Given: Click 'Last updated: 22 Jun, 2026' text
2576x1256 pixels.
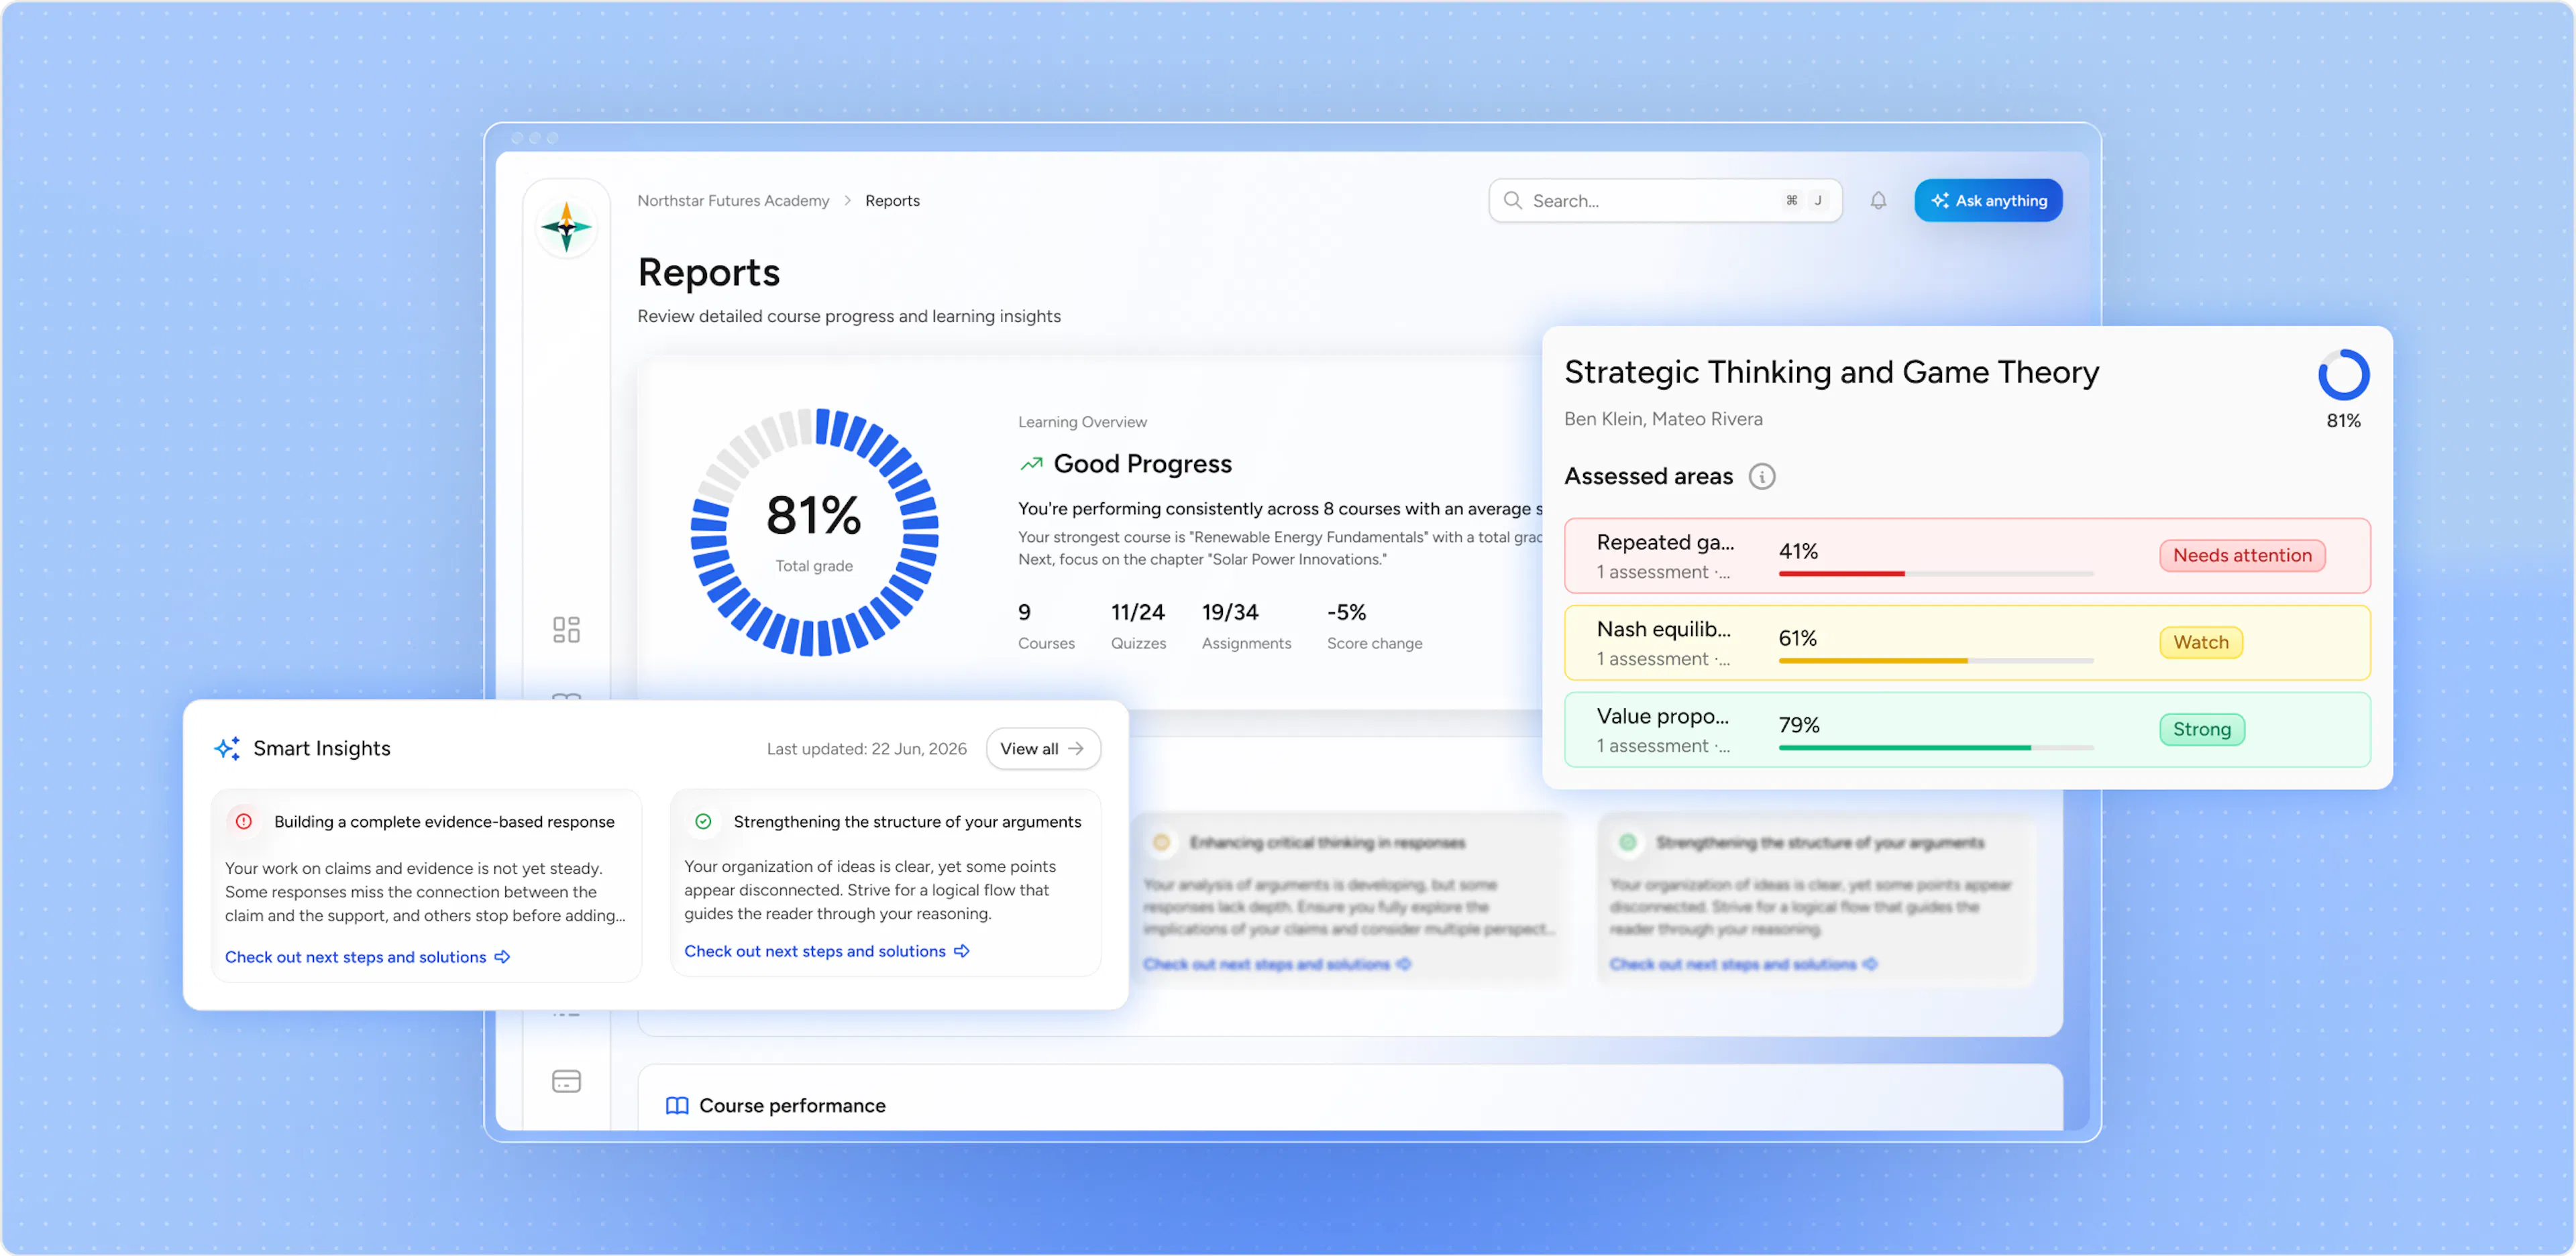Looking at the screenshot, I should (x=866, y=748).
